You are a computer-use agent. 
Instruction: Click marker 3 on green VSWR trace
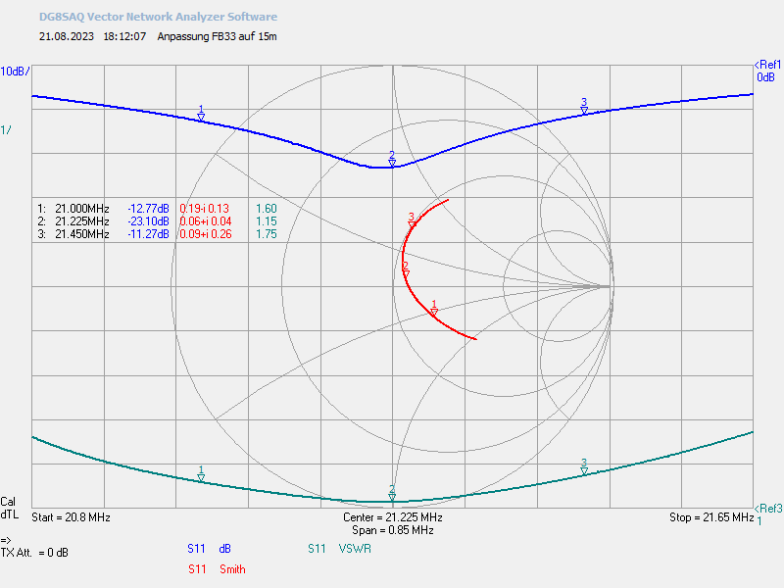tap(584, 467)
